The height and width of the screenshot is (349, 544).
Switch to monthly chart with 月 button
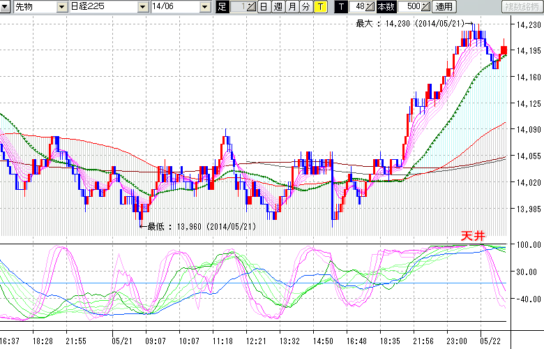point(292,7)
